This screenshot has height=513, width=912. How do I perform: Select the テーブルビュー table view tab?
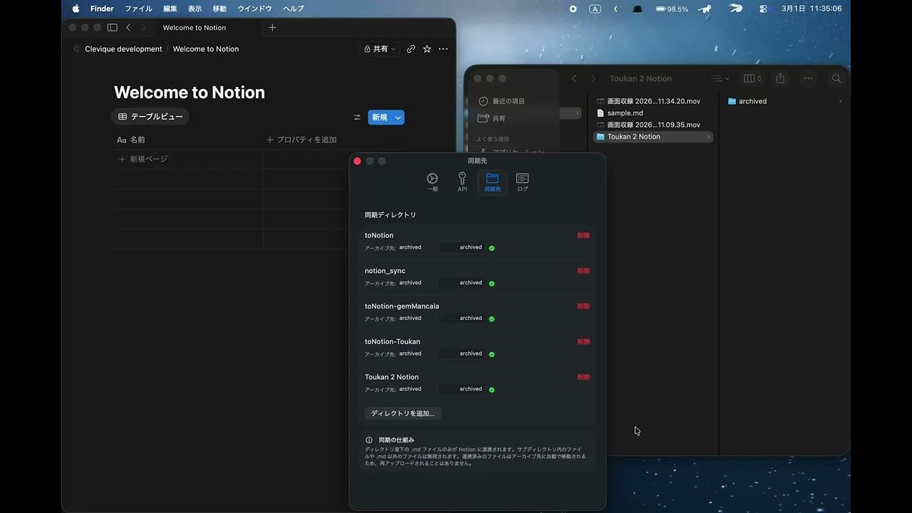150,117
